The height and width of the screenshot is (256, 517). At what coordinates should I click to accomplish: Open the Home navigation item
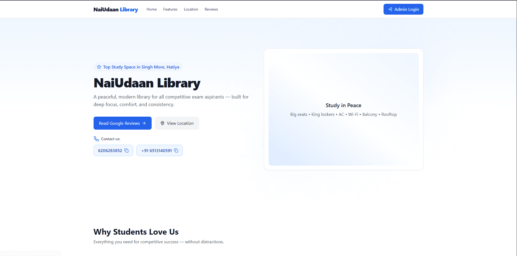[151, 9]
